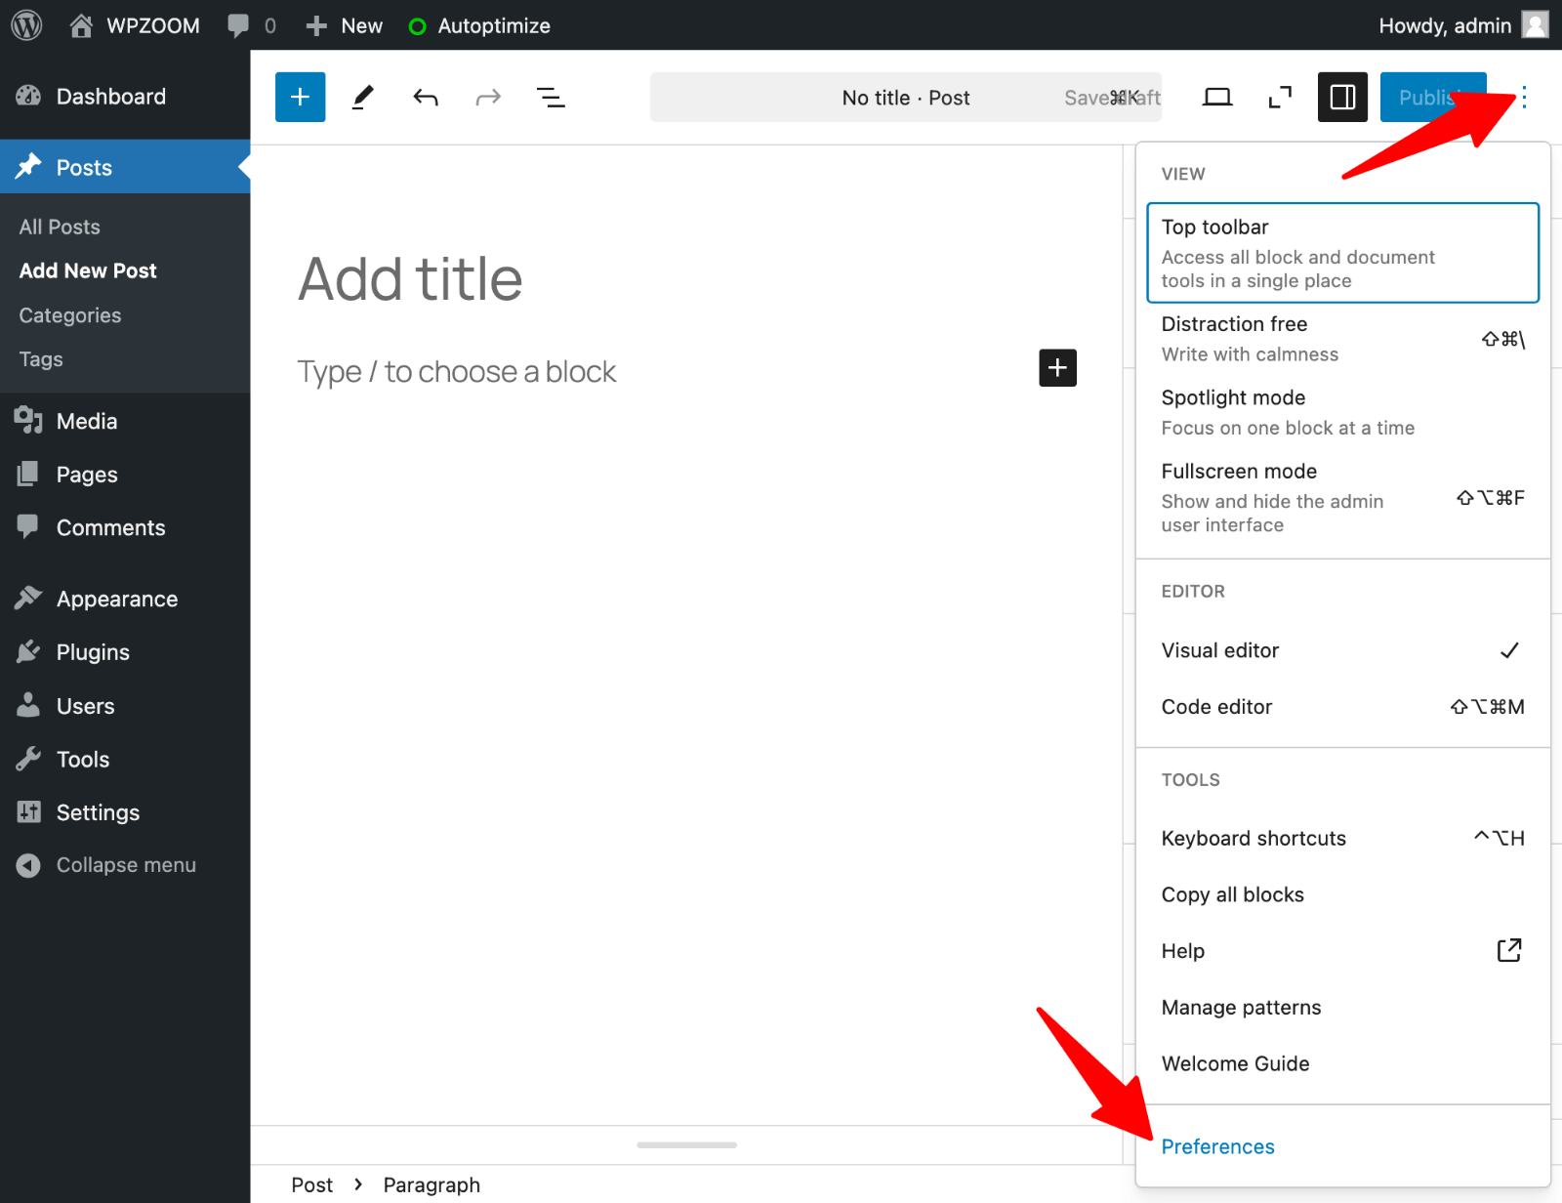Screen dimensions: 1562x1203
Task: Toggle Fullscreen mode option
Action: pos(1343,498)
